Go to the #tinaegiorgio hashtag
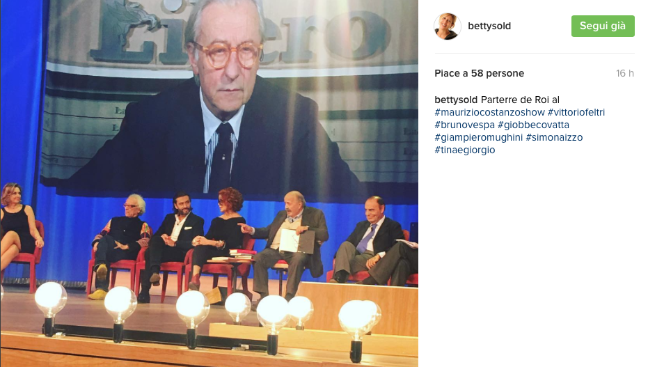This screenshot has height=367, width=648. pos(464,150)
